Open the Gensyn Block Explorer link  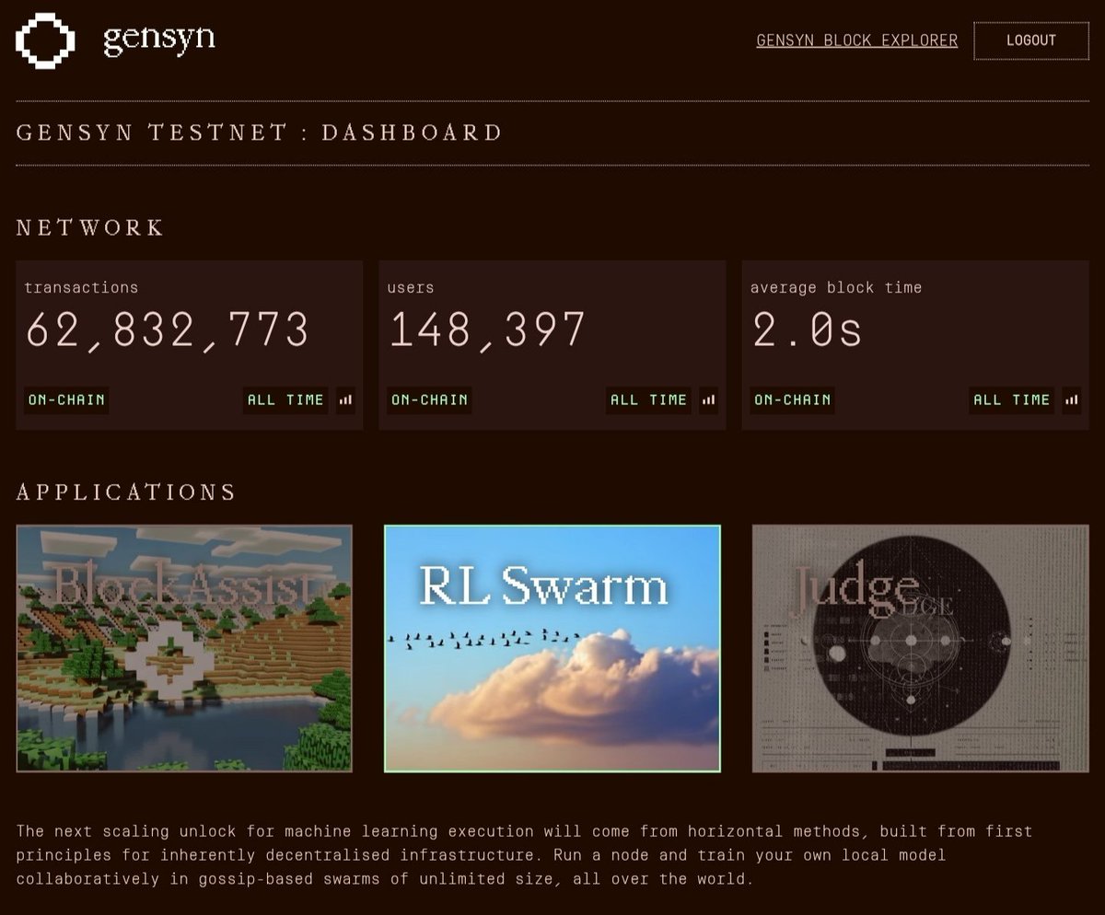857,41
